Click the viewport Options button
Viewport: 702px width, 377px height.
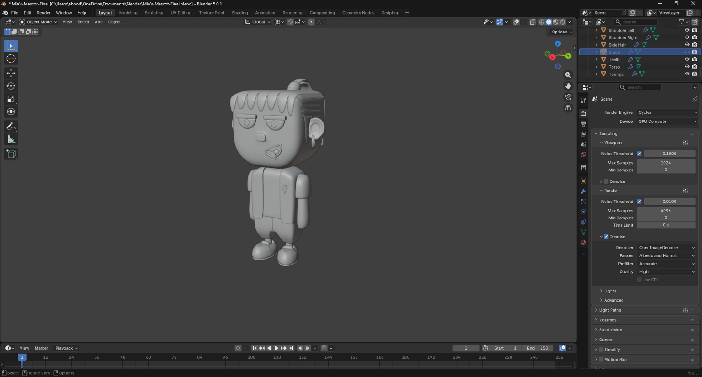[562, 32]
